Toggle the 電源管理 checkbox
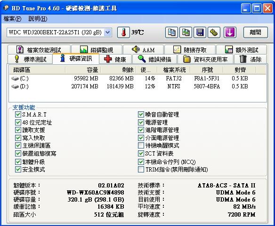The width and height of the screenshot is (275, 226). (x=141, y=122)
